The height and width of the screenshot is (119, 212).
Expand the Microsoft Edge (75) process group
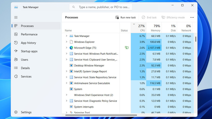(x=66, y=48)
